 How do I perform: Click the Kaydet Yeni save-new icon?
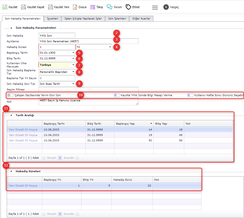(x=50, y=7)
